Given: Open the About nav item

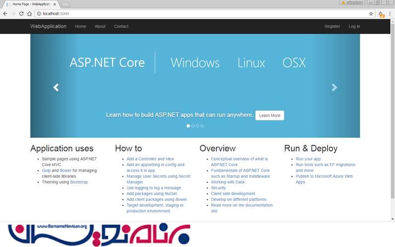Looking at the screenshot, I should pos(100,26).
